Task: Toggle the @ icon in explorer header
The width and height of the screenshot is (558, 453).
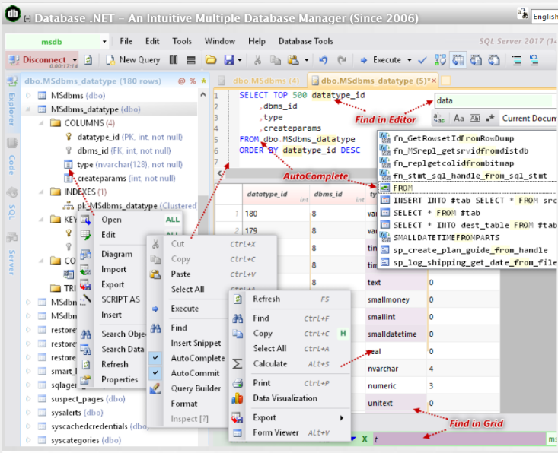Action: coord(181,81)
